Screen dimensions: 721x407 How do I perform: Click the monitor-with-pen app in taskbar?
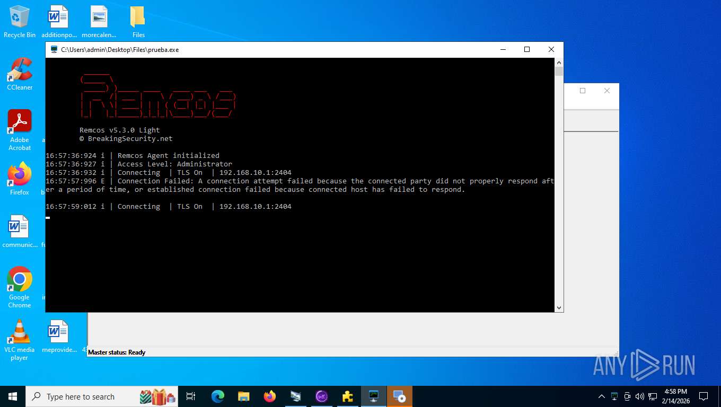[296, 396]
